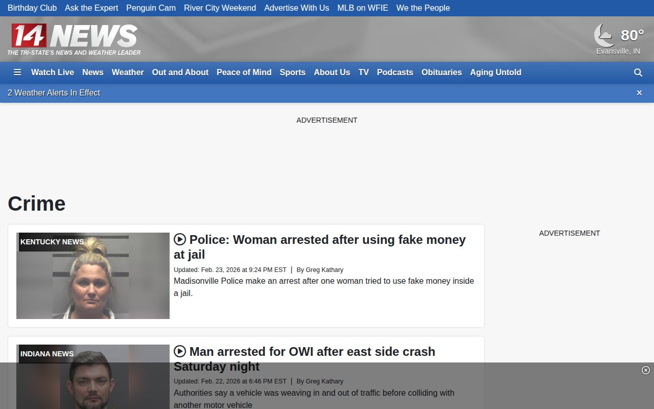Click play icon beside fake money headline
Image resolution: width=654 pixels, height=409 pixels.
coord(180,239)
